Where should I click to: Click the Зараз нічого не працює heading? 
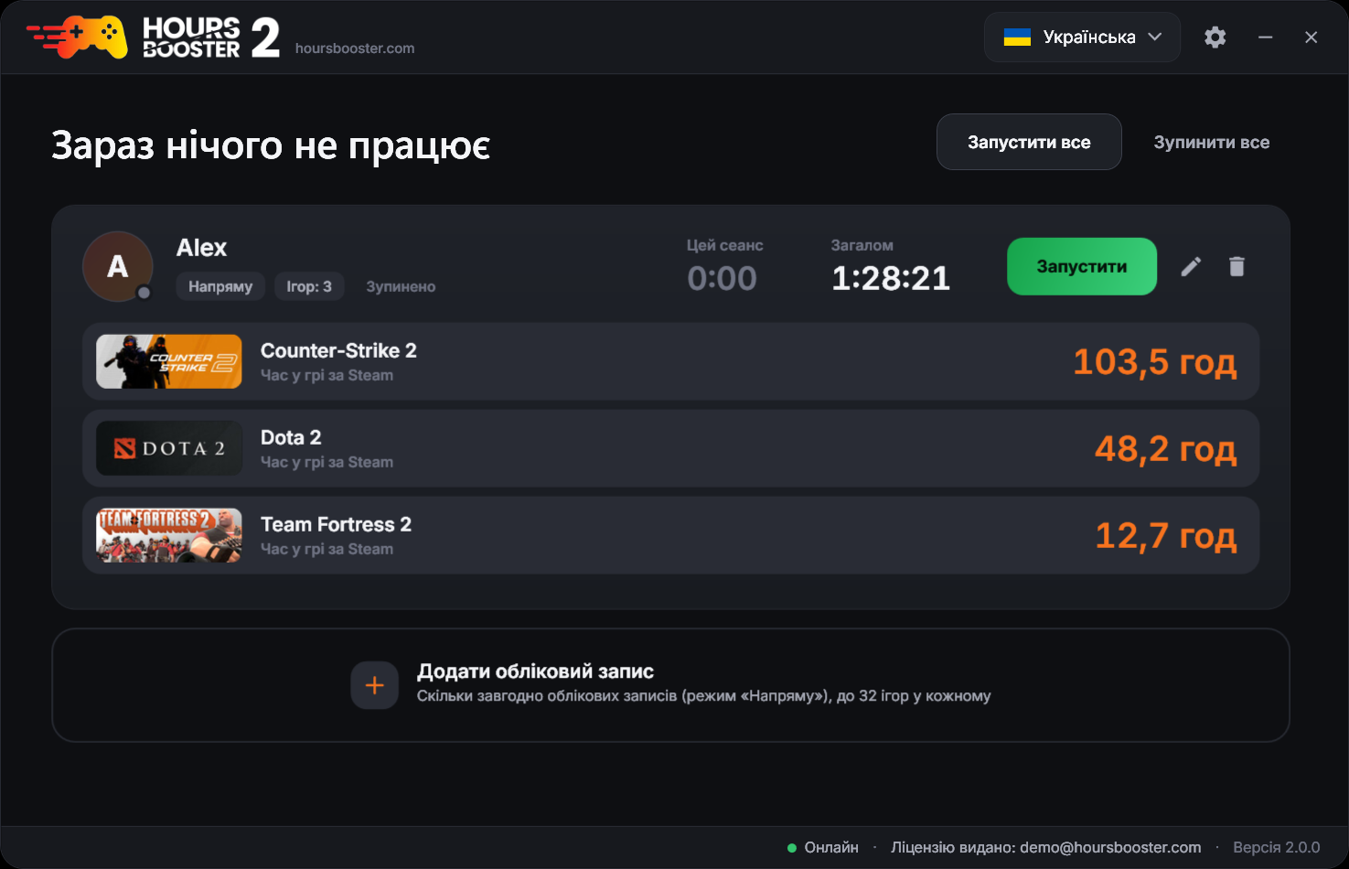271,145
